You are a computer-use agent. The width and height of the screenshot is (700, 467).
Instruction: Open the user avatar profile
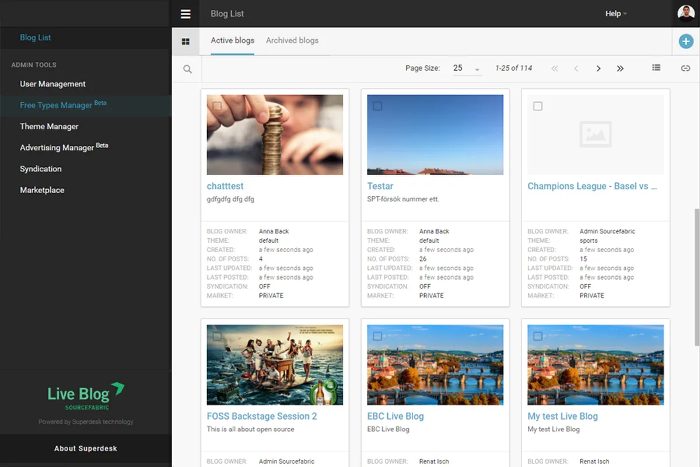point(685,13)
